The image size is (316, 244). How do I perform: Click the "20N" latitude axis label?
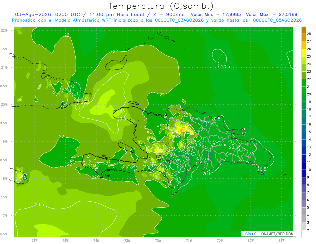(4, 104)
